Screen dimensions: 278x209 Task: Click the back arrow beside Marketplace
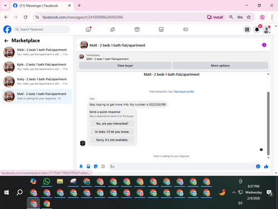[x=7, y=41]
